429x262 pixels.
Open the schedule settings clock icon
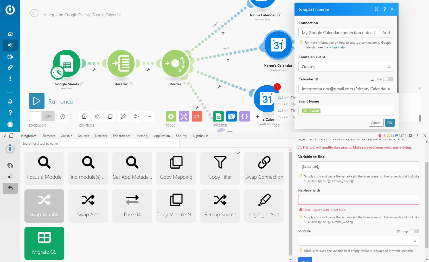pyautogui.click(x=63, y=117)
